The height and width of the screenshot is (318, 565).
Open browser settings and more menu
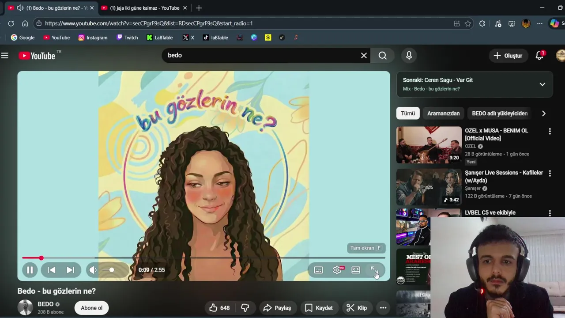coord(540,23)
